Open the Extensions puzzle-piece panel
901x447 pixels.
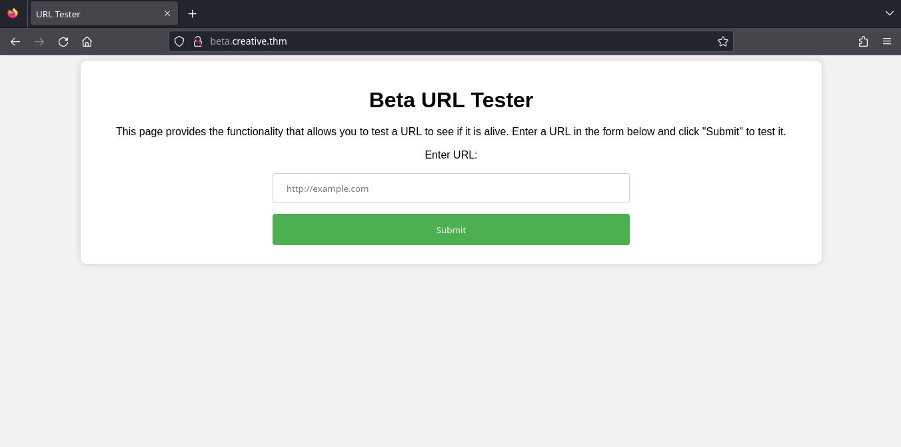click(863, 41)
